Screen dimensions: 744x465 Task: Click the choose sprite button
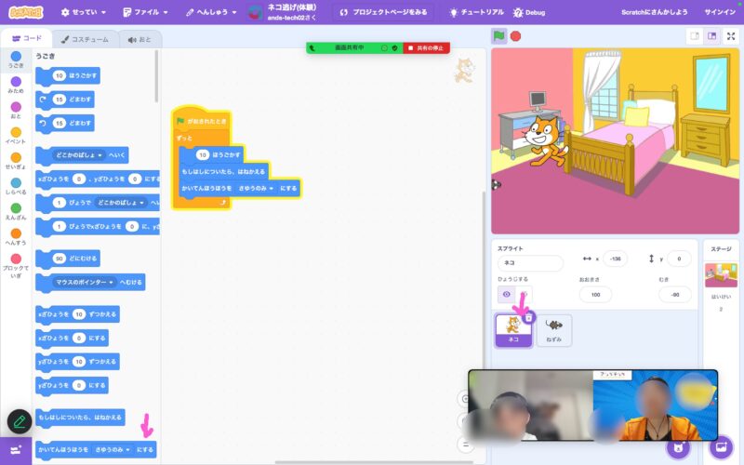pos(678,446)
